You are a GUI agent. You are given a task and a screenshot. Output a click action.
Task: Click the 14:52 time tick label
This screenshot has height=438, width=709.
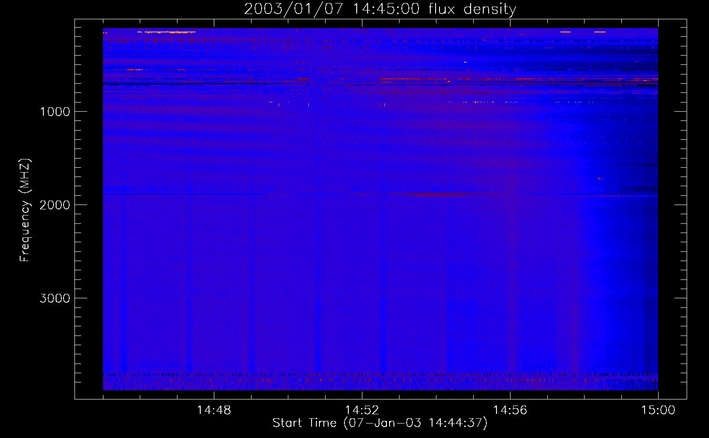click(x=362, y=410)
